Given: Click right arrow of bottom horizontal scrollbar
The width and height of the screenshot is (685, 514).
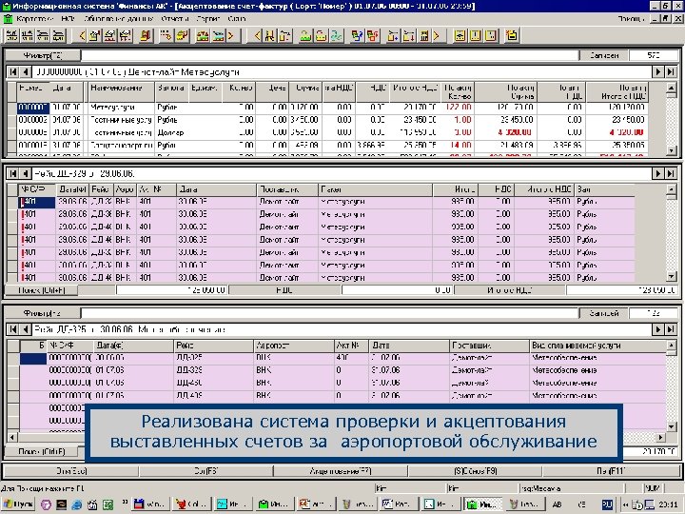Looking at the screenshot, I should pos(661,437).
